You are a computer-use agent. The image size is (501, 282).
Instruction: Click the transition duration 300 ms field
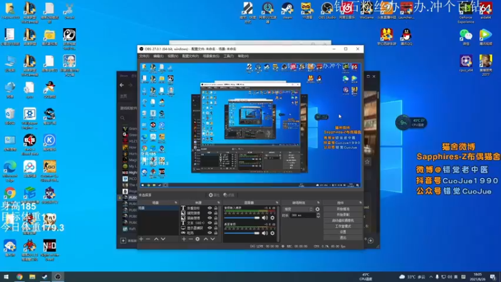(x=302, y=216)
